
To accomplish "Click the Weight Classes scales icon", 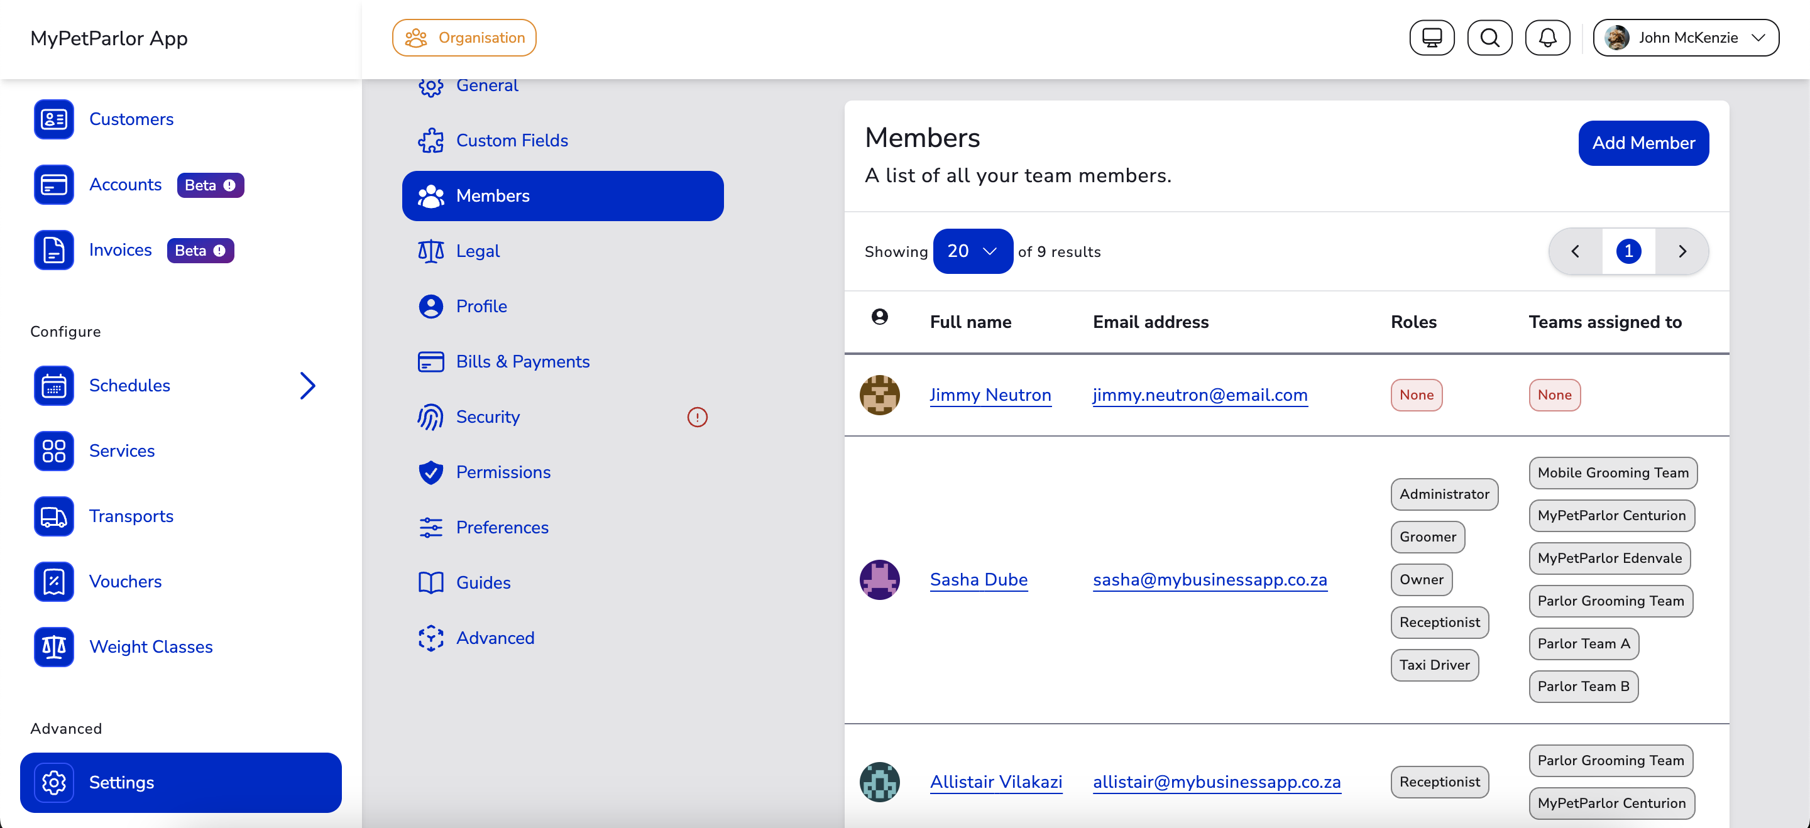I will 53,647.
